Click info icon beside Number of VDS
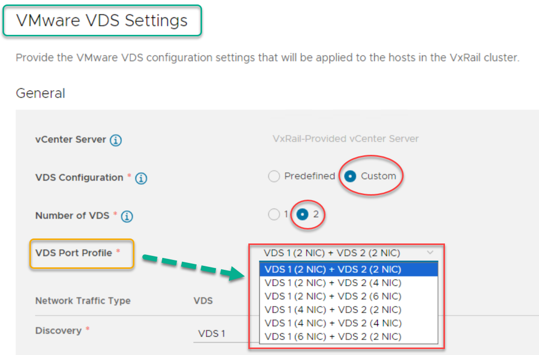Viewport: 539px width, 355px height. coord(127,216)
